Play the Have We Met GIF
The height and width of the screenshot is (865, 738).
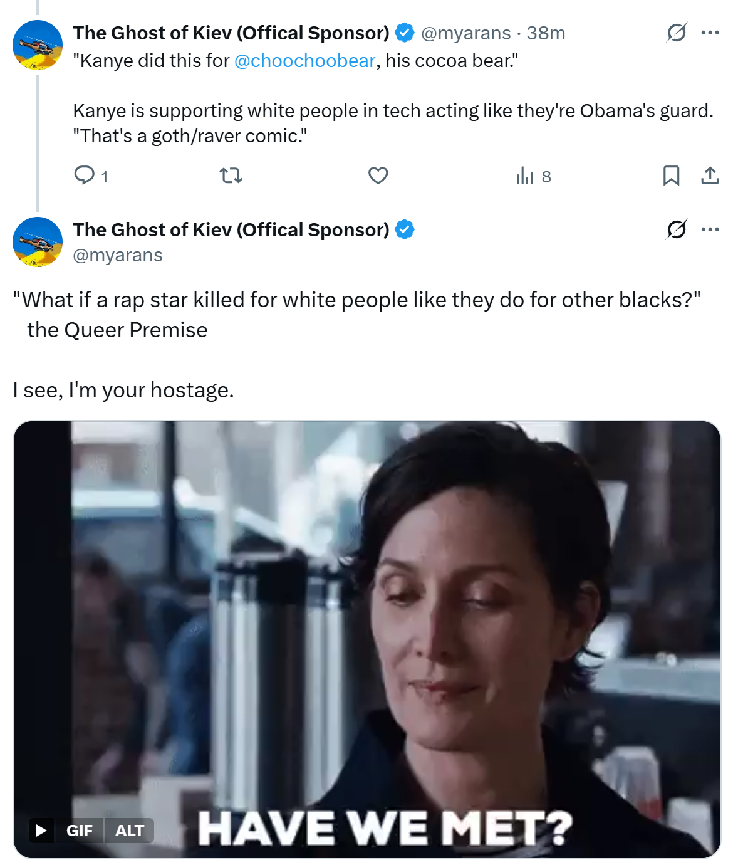(41, 831)
